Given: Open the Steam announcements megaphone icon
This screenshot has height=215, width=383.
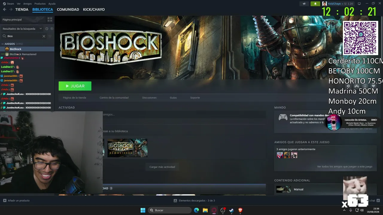Looking at the screenshot, I should click(304, 4).
